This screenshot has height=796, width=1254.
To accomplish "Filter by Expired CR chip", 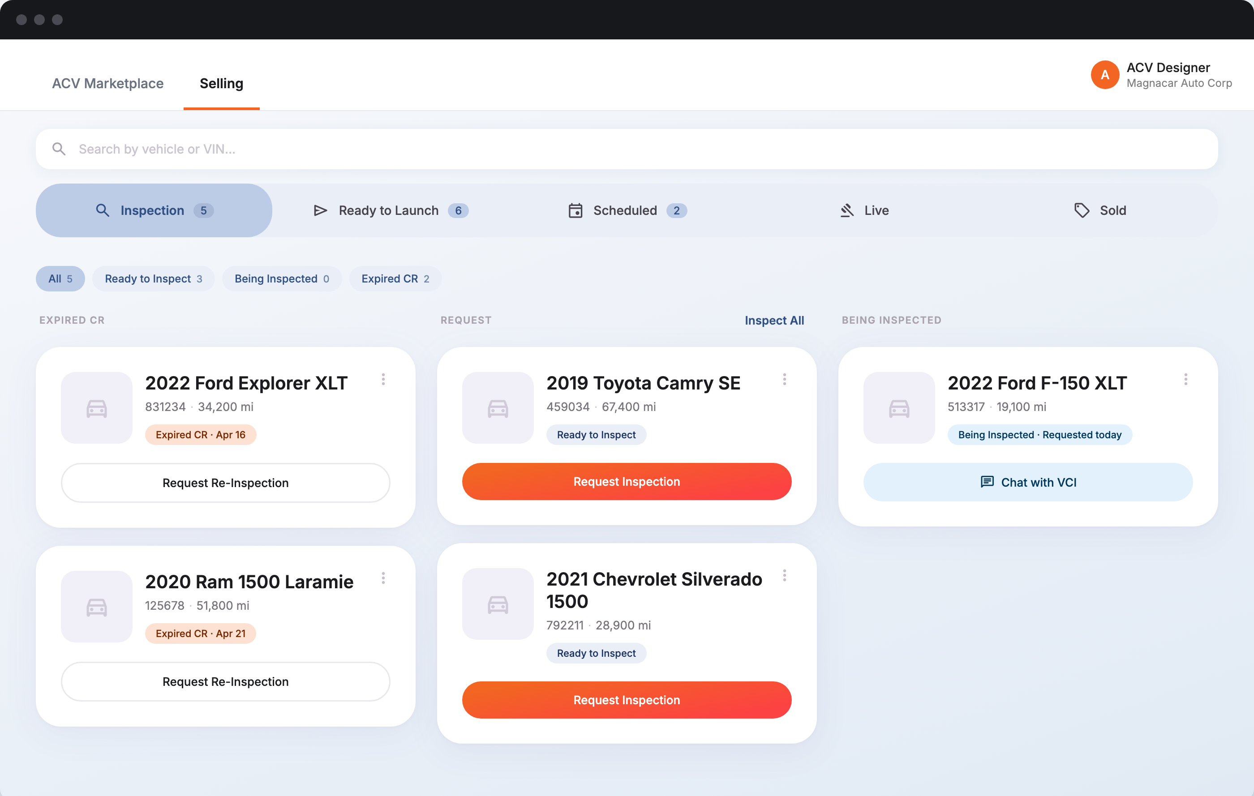I will click(x=395, y=278).
